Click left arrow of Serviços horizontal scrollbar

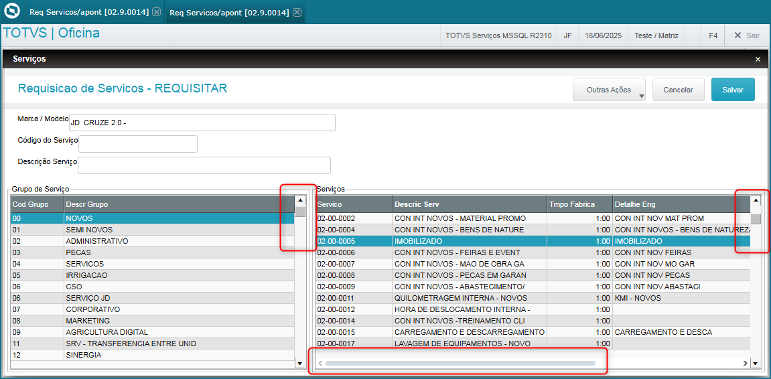pyautogui.click(x=320, y=363)
